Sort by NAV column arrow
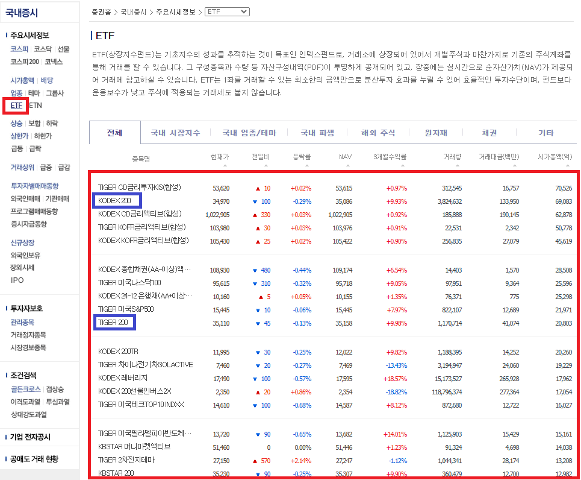This screenshot has width=581, height=480. click(x=347, y=166)
